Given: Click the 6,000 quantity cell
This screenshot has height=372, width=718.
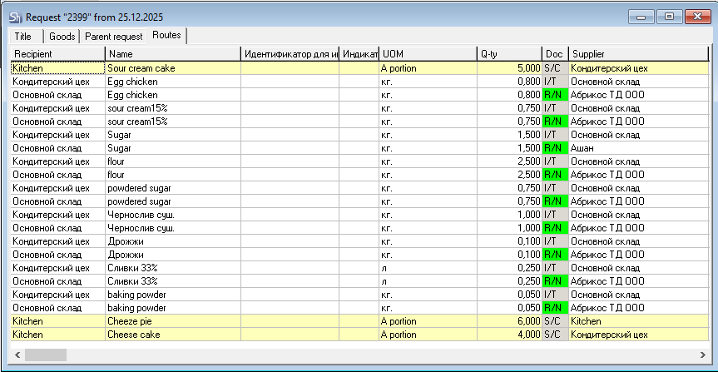Looking at the screenshot, I should pos(509,320).
